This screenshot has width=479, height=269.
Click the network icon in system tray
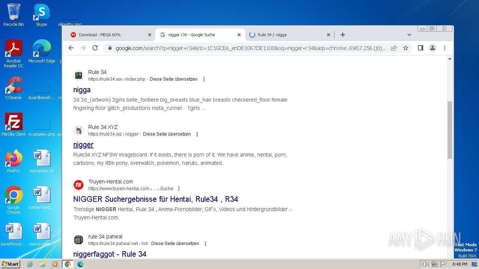[x=434, y=264]
